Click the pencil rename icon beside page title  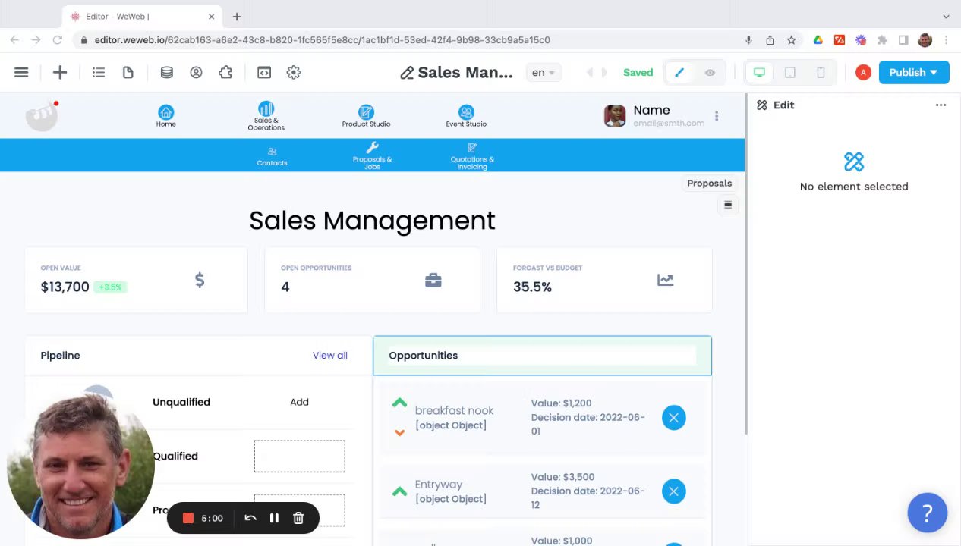tap(407, 73)
